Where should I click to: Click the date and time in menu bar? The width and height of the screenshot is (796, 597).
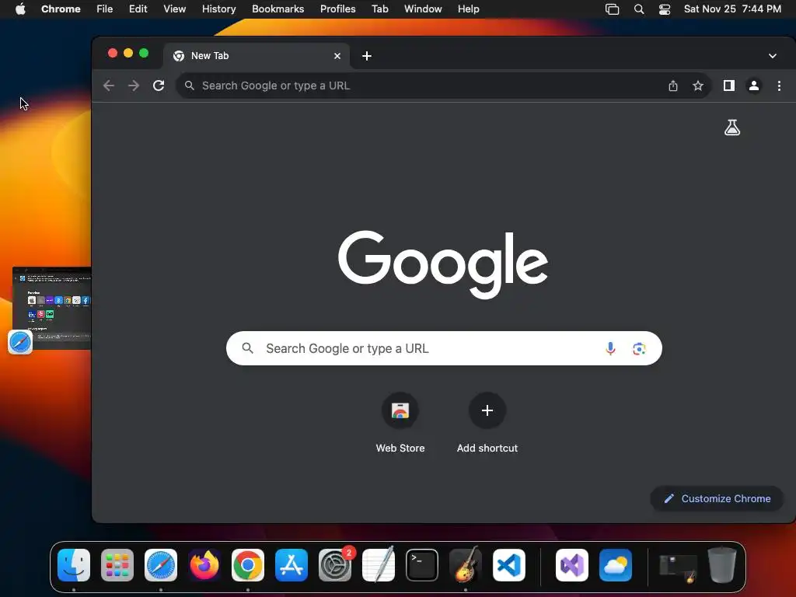[732, 9]
